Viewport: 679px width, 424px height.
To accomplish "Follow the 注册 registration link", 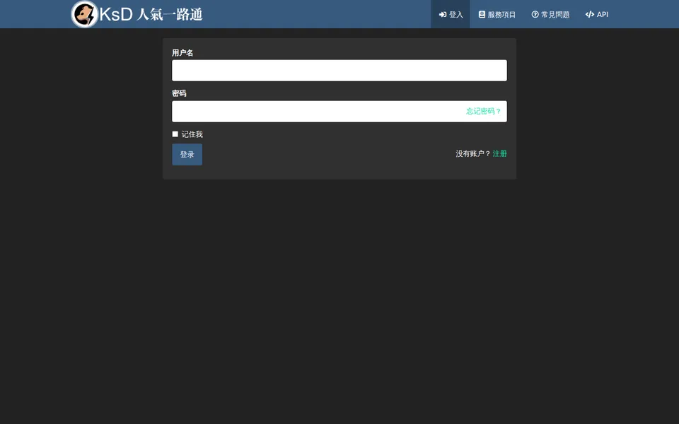I will [499, 153].
